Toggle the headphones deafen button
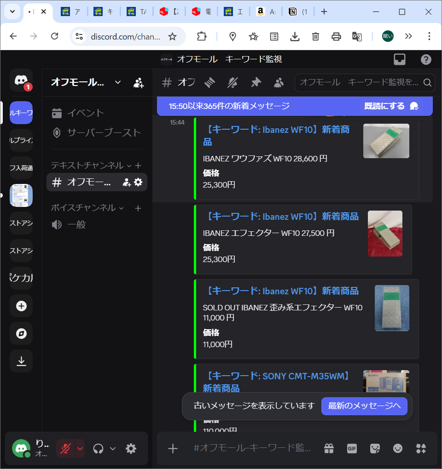442x469 pixels. click(x=98, y=448)
